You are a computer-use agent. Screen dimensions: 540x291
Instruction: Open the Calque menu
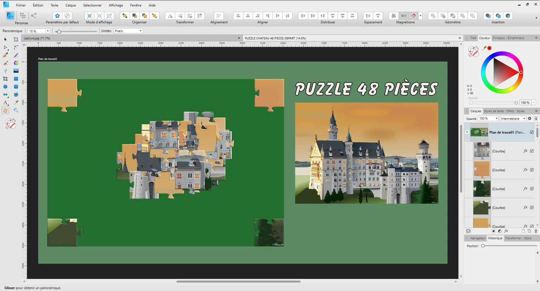click(70, 5)
